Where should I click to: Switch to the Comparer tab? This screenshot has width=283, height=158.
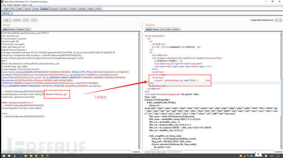[73, 9]
